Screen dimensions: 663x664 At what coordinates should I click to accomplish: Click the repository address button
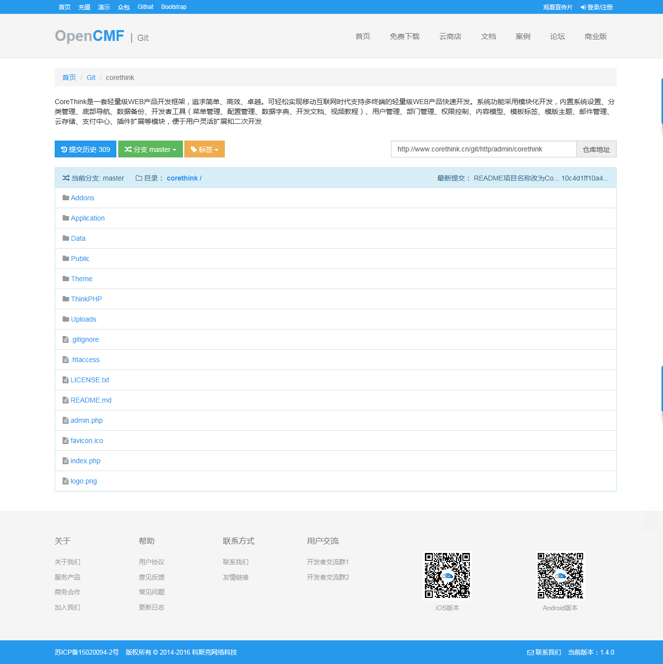pyautogui.click(x=596, y=149)
